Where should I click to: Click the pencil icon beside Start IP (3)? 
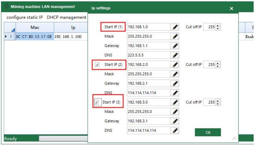(175, 102)
